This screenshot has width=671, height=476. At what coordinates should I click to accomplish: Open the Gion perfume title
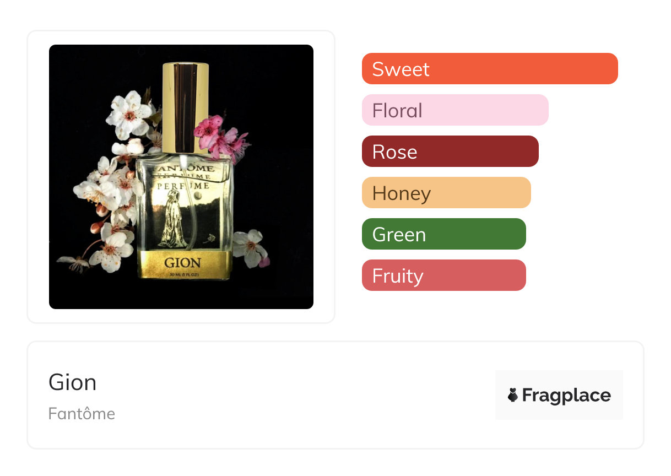click(72, 382)
